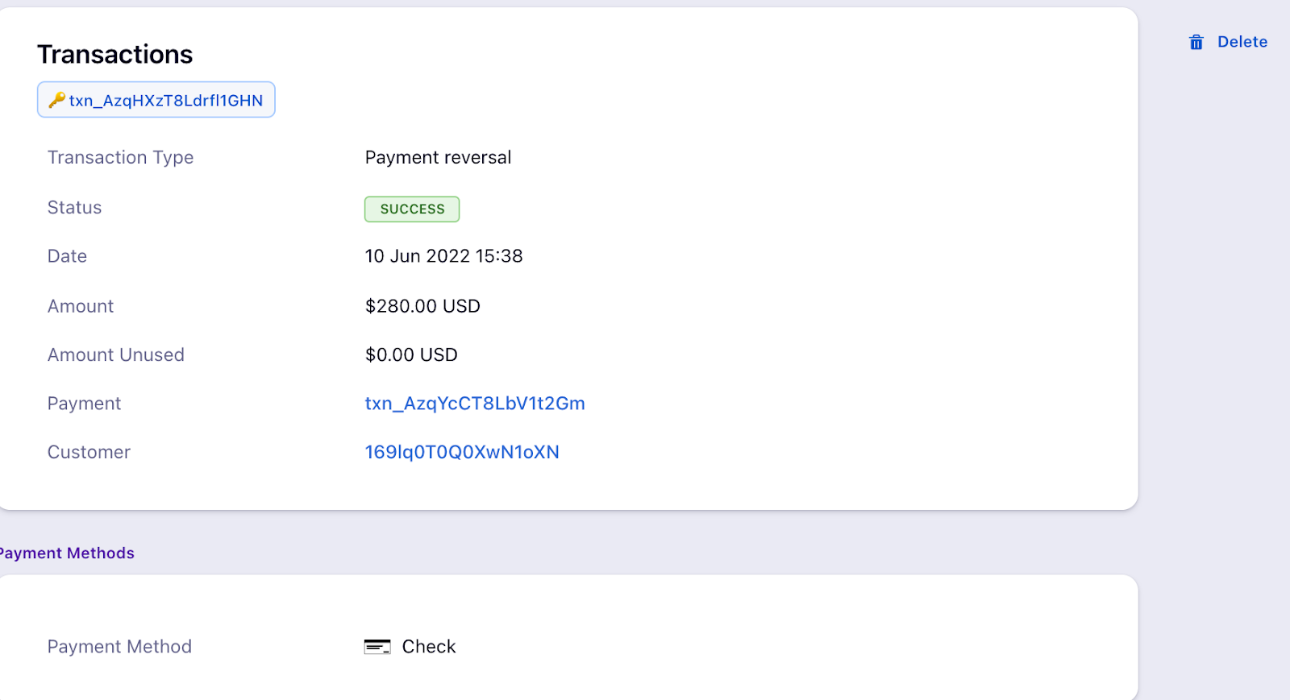Viewport: 1290px width, 700px height.
Task: Click the Customer field label
Action: [89, 453]
